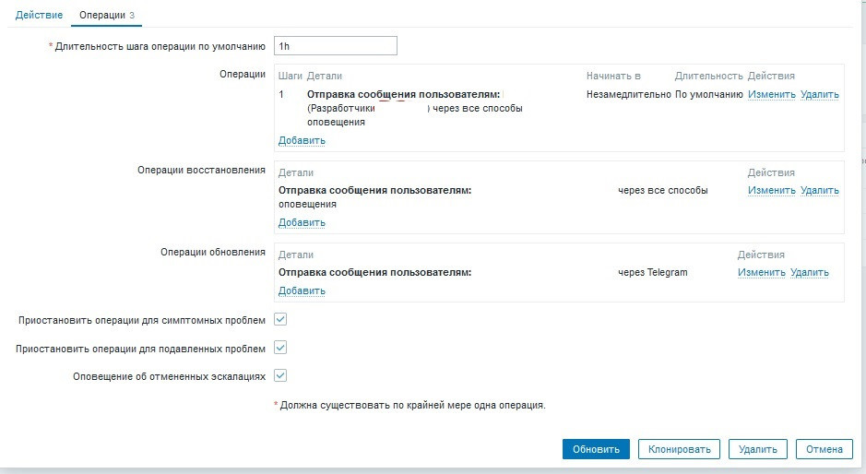Open the Операции tab
The image size is (866, 474).
(x=101, y=16)
